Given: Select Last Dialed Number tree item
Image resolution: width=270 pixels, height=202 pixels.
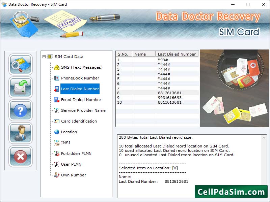Looking at the screenshot, I should coord(80,89).
